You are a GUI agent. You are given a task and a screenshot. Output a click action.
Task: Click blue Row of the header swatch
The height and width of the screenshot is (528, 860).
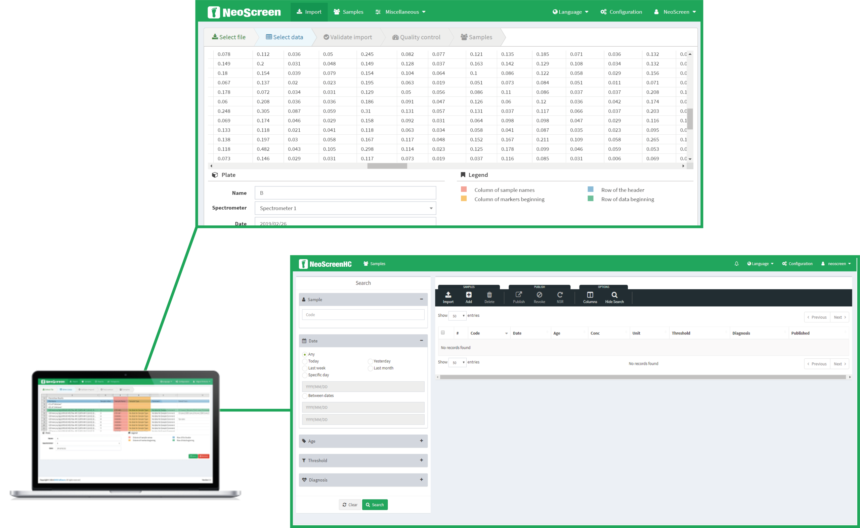591,189
